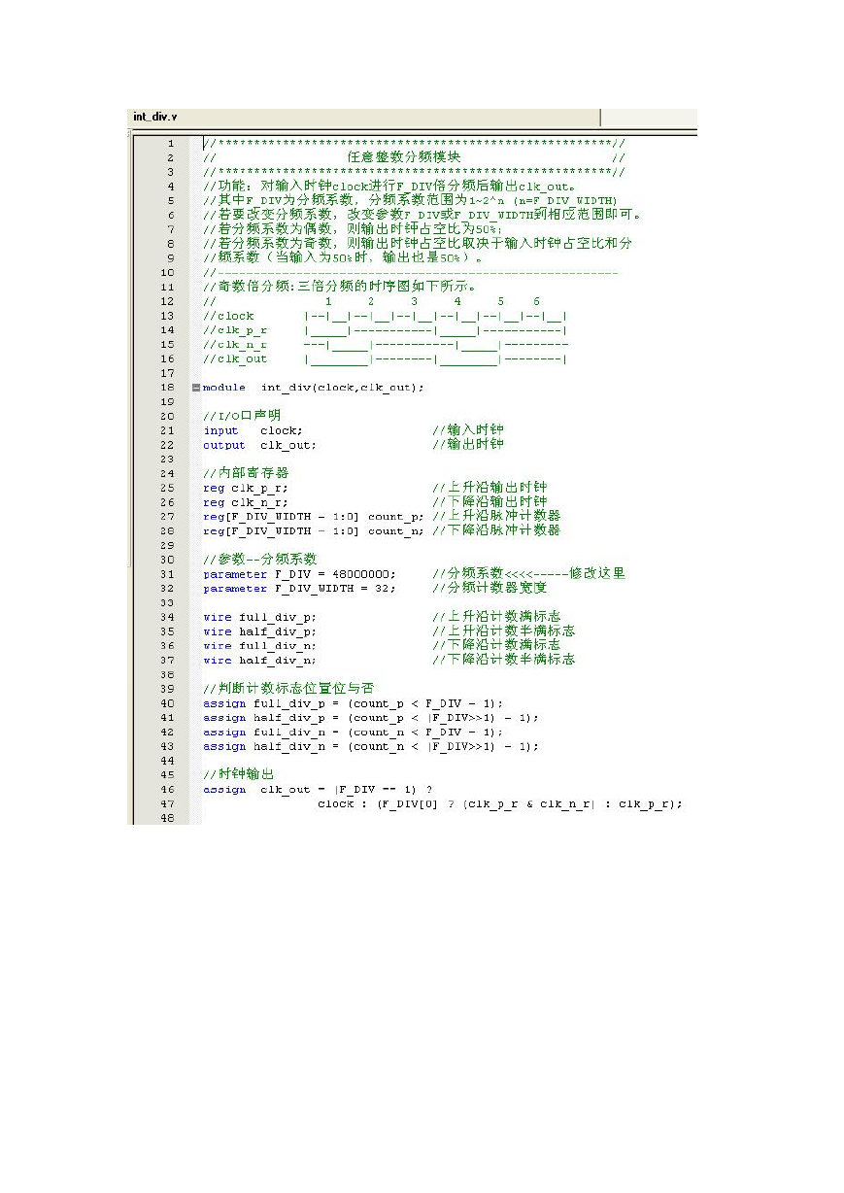Collapse the module int_div fold marker
The height and width of the screenshot is (1193, 844).
(x=196, y=388)
